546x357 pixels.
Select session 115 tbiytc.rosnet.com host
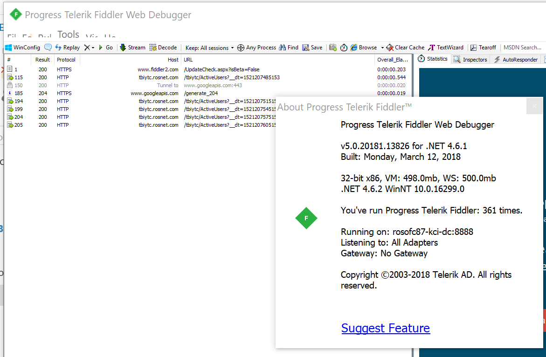[x=159, y=77]
